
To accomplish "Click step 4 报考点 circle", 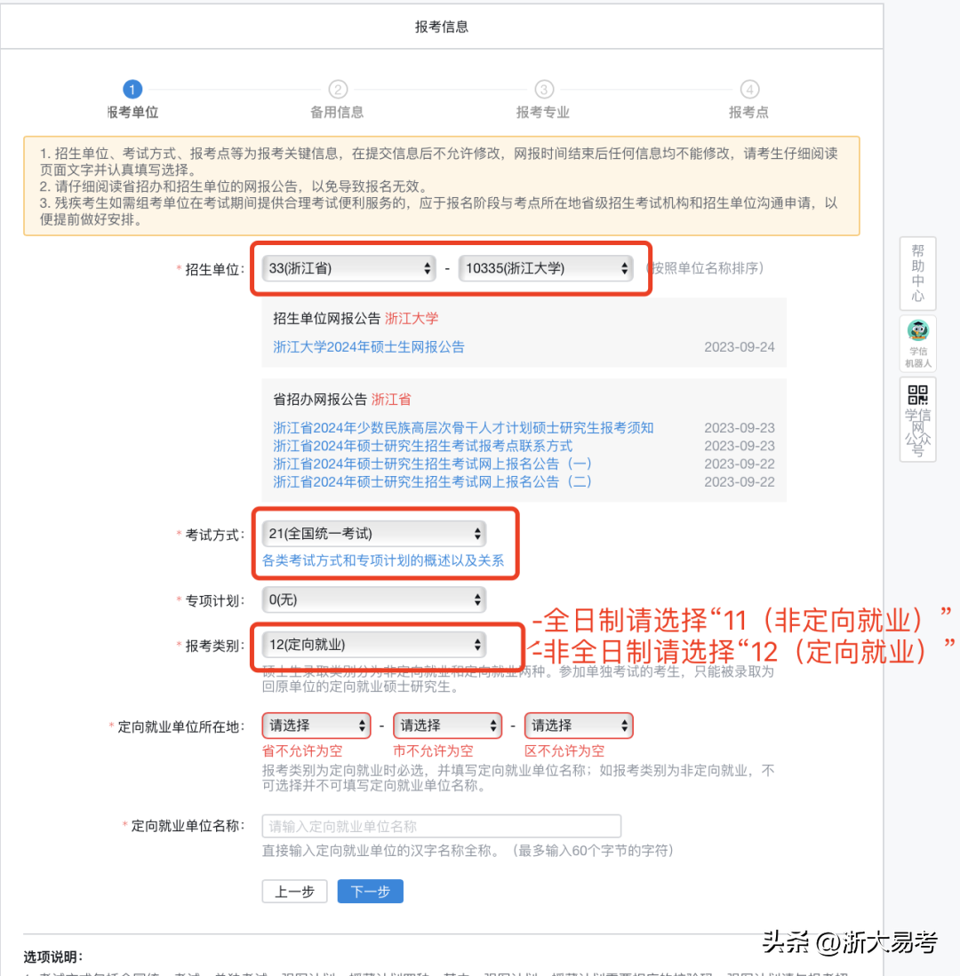I will click(749, 90).
